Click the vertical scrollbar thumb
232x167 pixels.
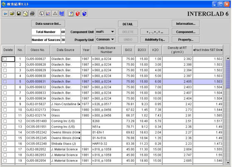click(x=228, y=74)
